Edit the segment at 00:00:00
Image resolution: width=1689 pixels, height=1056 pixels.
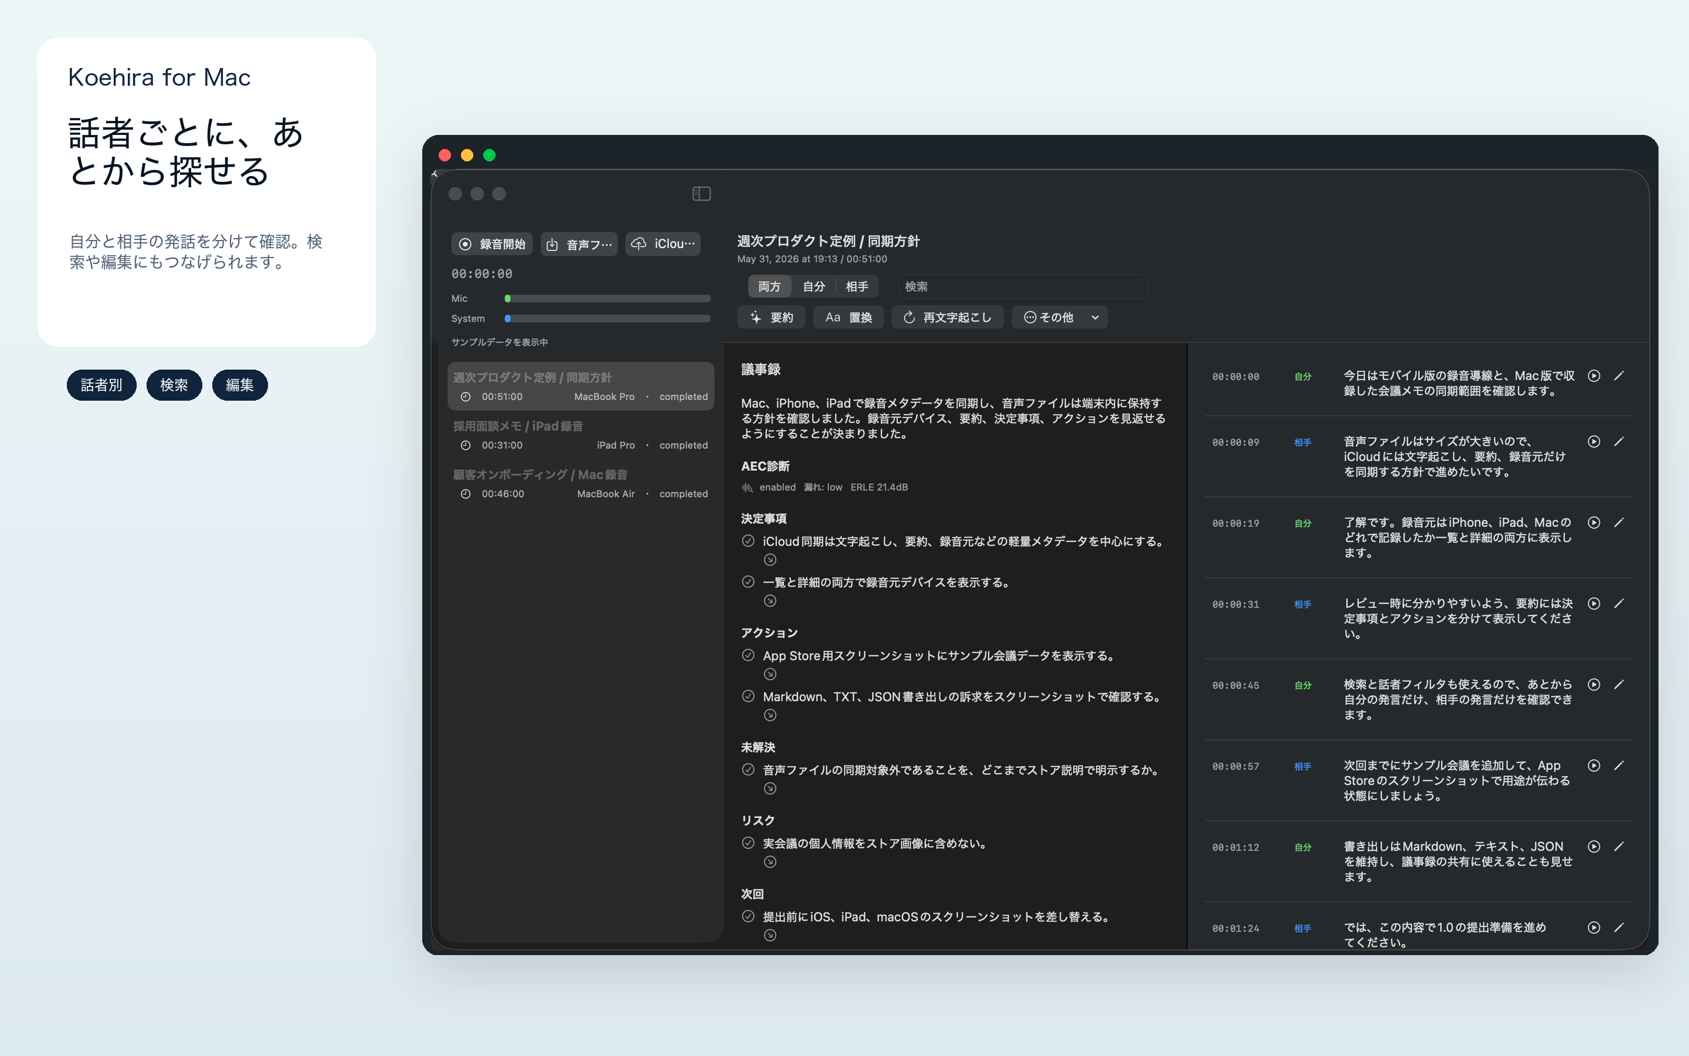click(x=1619, y=375)
